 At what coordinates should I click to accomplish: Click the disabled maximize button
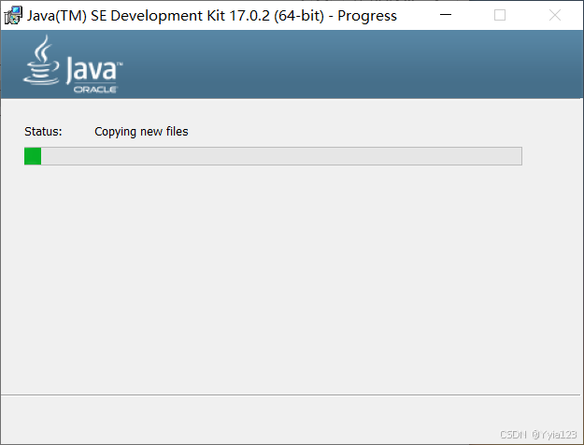pos(500,15)
